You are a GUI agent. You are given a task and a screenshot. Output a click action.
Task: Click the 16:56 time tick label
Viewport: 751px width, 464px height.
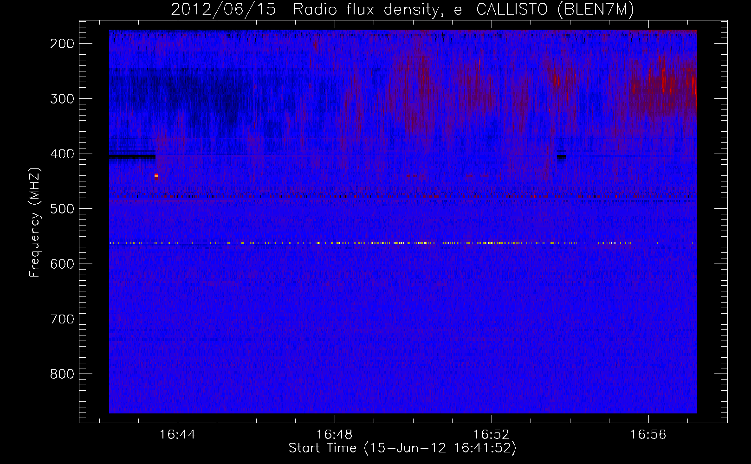coord(648,435)
